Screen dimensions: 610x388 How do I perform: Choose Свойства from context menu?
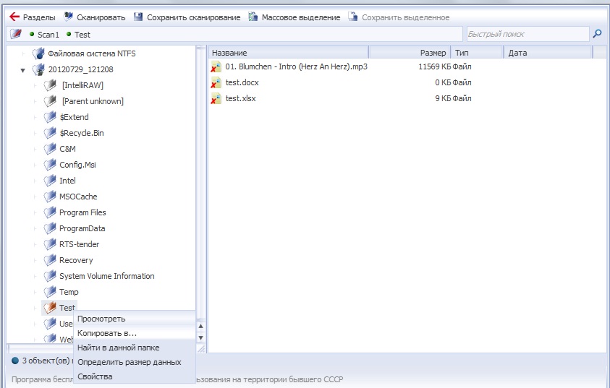134,376
